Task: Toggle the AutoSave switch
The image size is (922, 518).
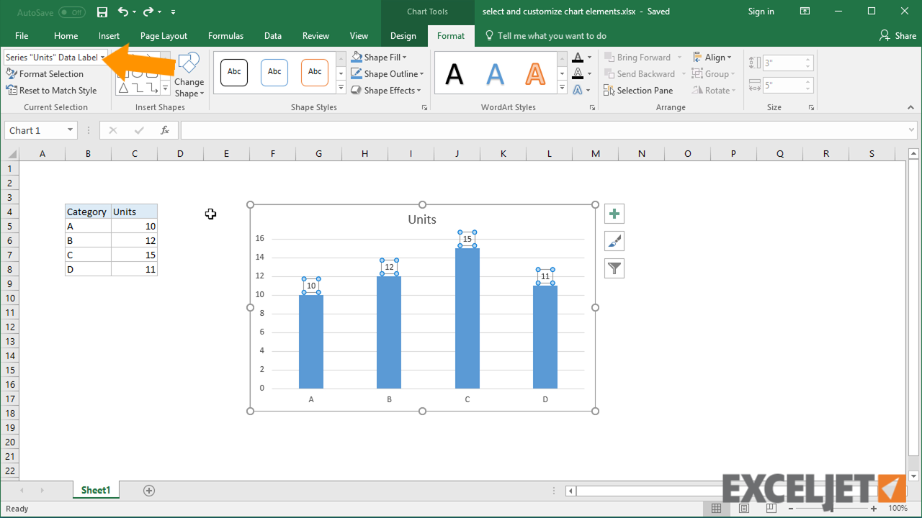Action: click(x=71, y=12)
